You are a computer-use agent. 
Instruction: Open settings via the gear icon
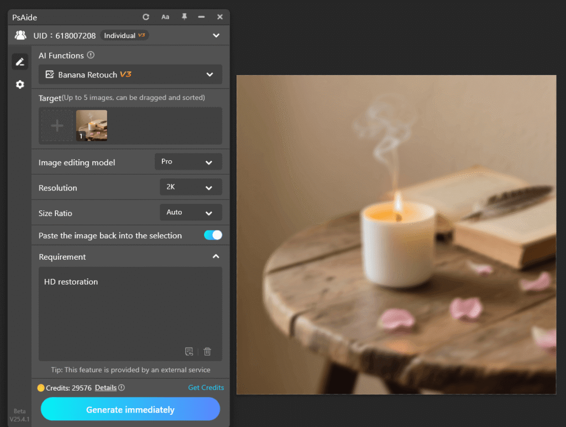click(20, 84)
